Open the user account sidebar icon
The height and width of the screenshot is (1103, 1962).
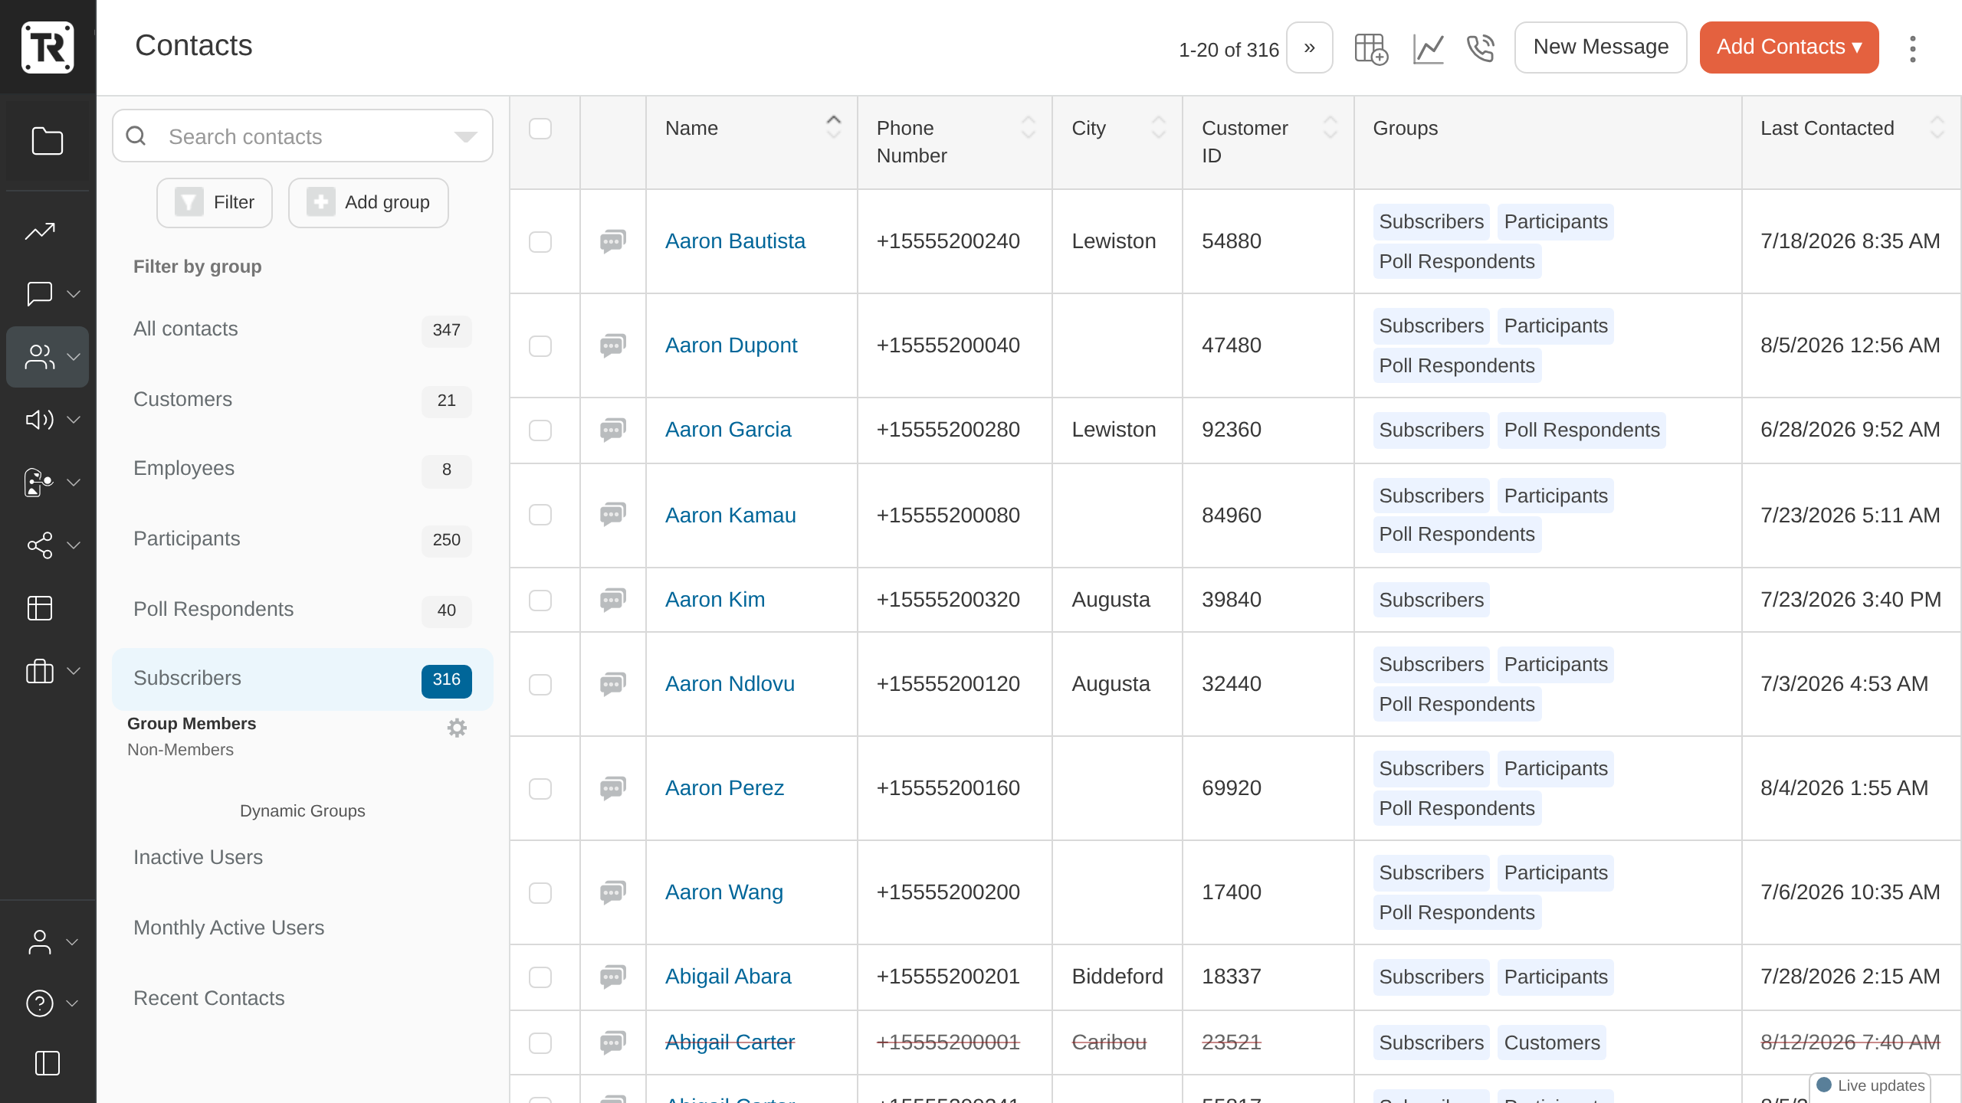point(40,942)
